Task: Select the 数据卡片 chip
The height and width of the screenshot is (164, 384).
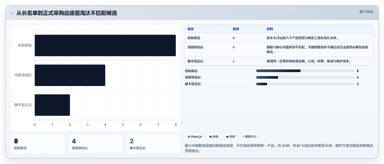Action: [x=250, y=137]
